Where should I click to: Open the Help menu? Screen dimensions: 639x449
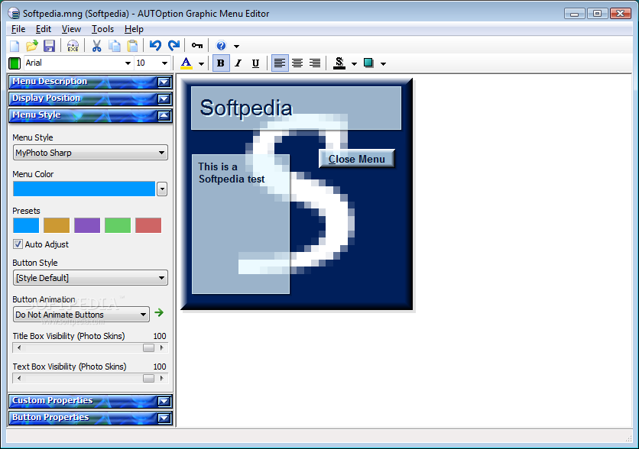(x=134, y=29)
